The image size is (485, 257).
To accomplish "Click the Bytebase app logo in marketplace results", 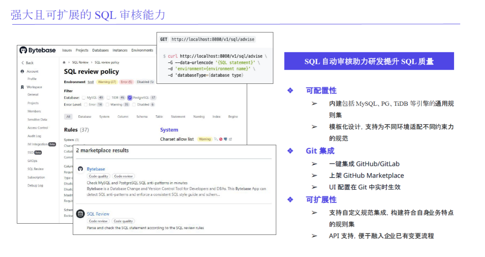I will click(80, 169).
